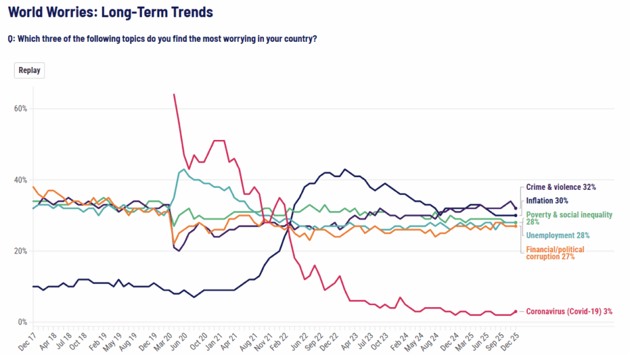The height and width of the screenshot is (355, 630).
Task: Click the Dec 25 x-axis label
Action: coord(509,340)
